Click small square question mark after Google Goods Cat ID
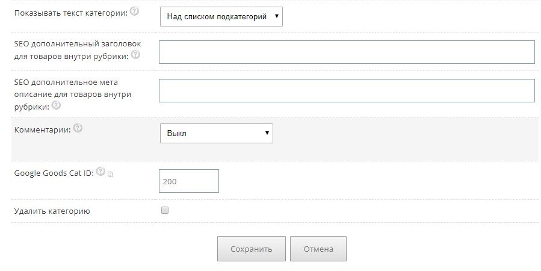 (110, 174)
